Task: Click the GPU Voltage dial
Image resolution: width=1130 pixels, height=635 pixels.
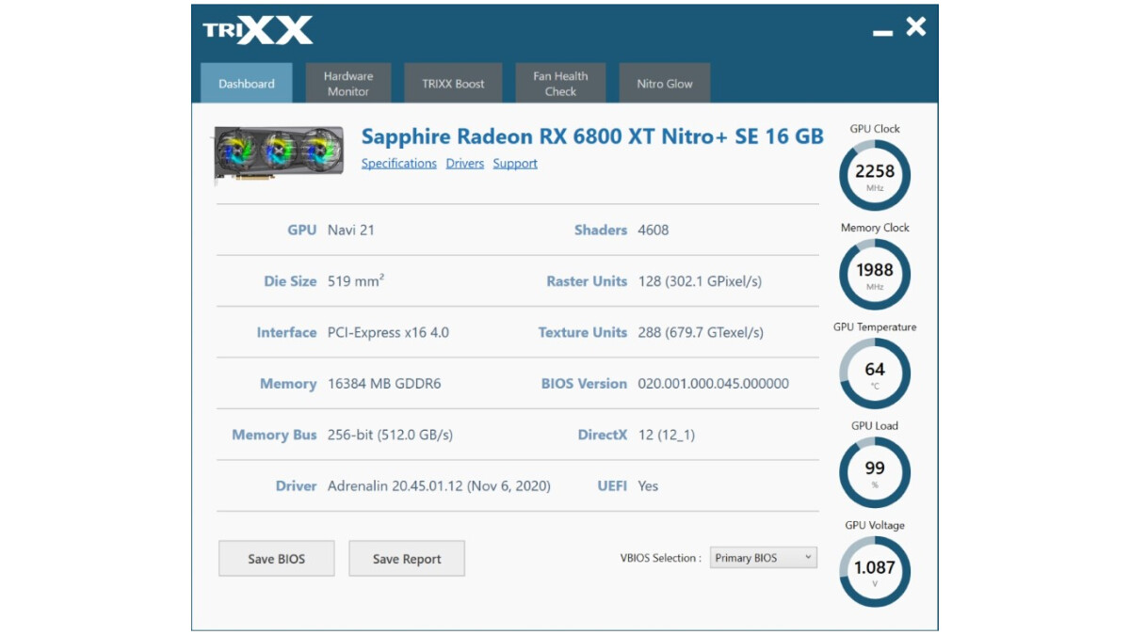Action: click(x=874, y=571)
